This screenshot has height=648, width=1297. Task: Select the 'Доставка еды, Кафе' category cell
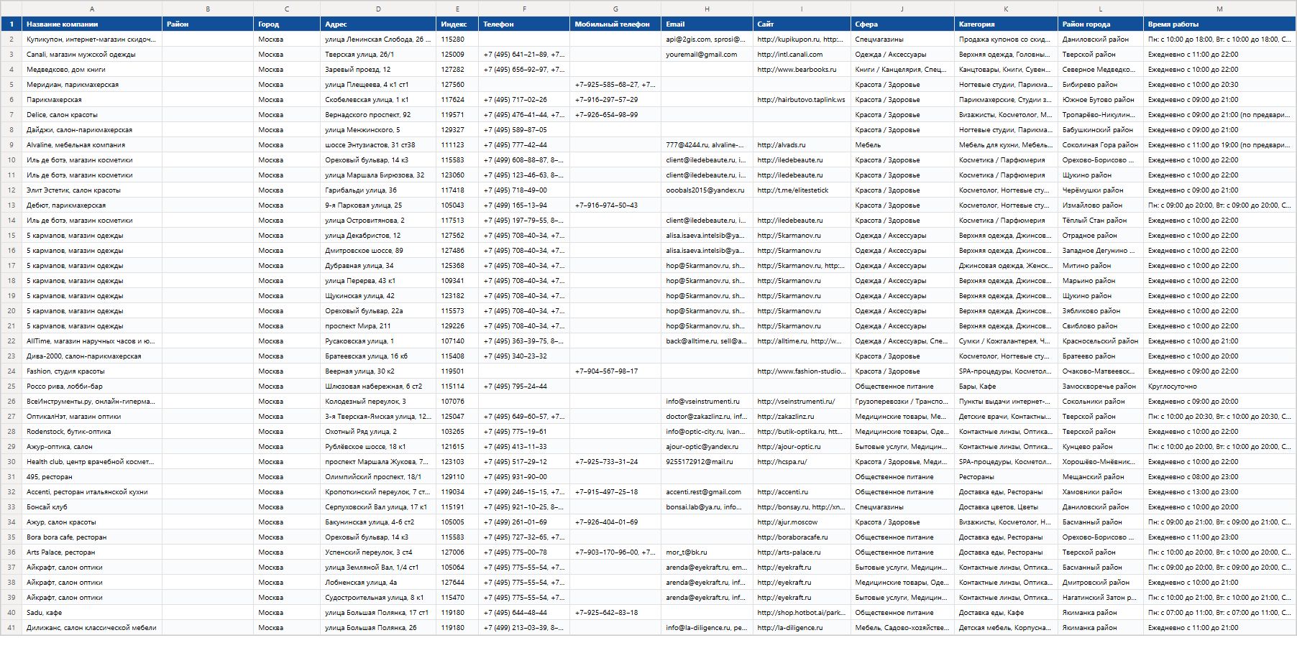point(1006,613)
